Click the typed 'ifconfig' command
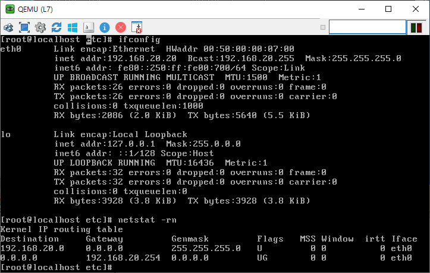 pyautogui.click(x=139, y=40)
